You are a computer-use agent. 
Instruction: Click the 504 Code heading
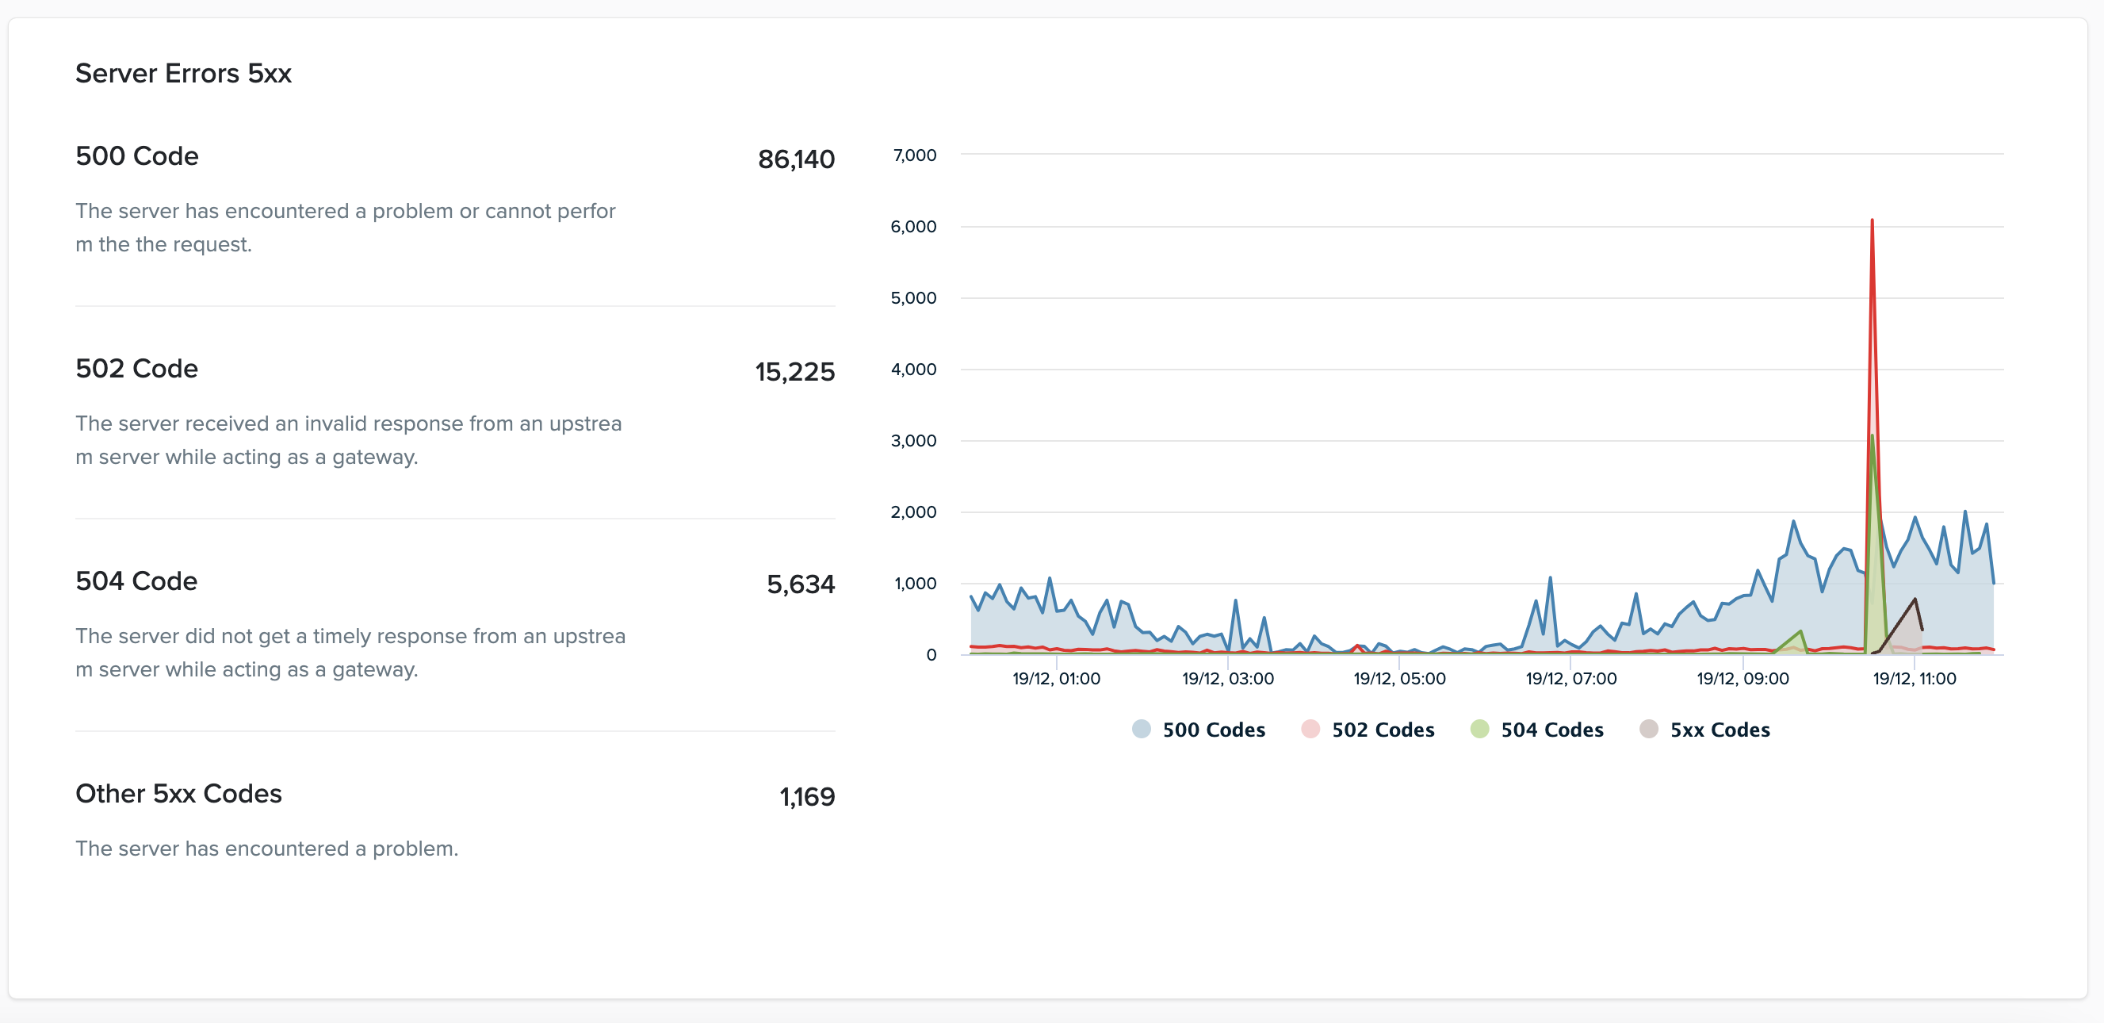pos(136,581)
